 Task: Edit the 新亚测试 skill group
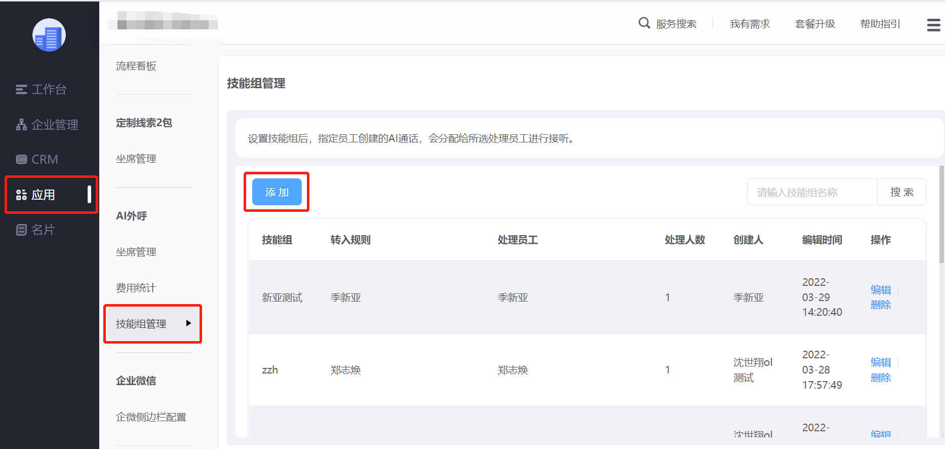coord(881,290)
